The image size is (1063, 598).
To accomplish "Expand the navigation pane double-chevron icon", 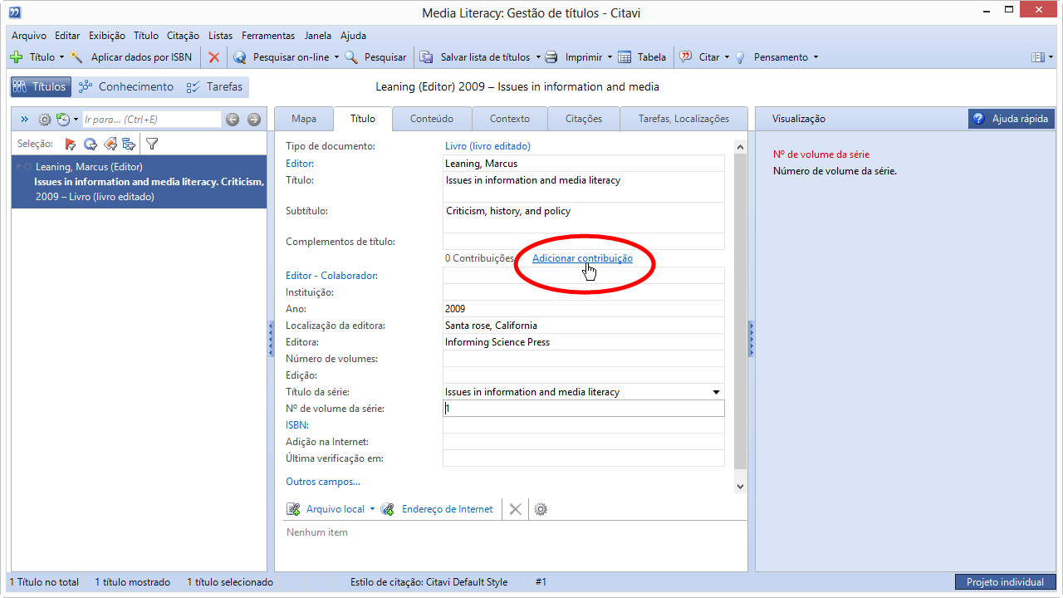I will pyautogui.click(x=24, y=120).
